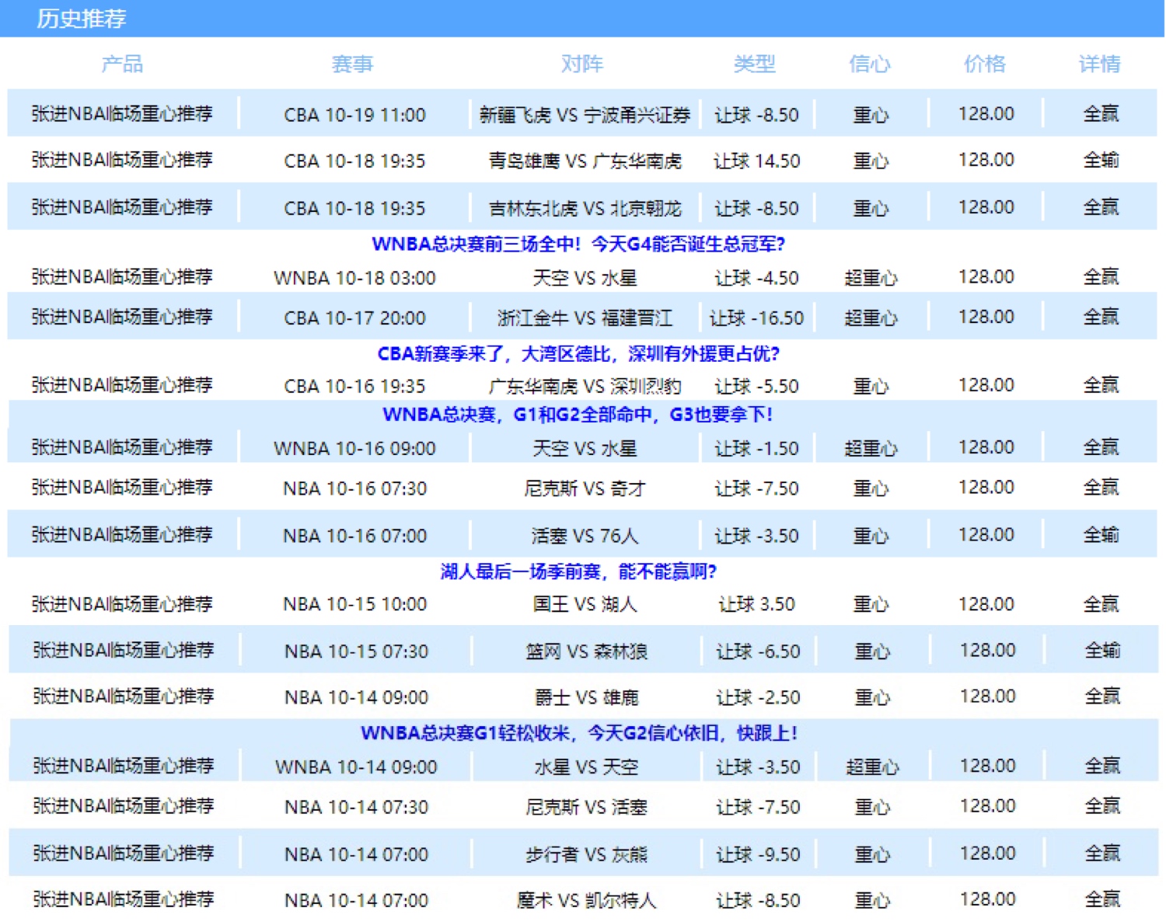
Task: Click 重心 confidence for 爵士 VS 雄鹿
Action: [872, 697]
